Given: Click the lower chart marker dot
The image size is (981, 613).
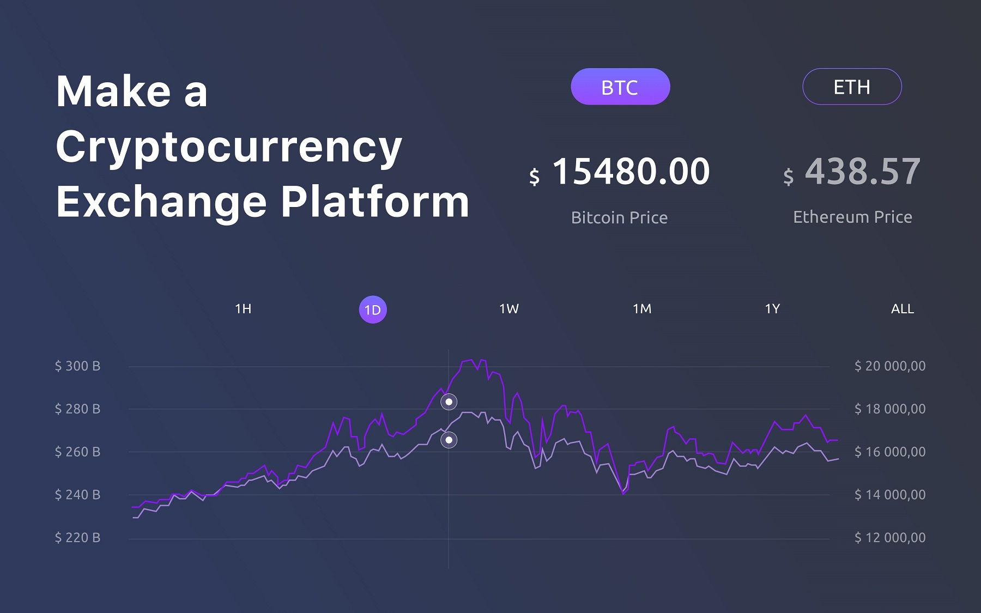Looking at the screenshot, I should 449,440.
